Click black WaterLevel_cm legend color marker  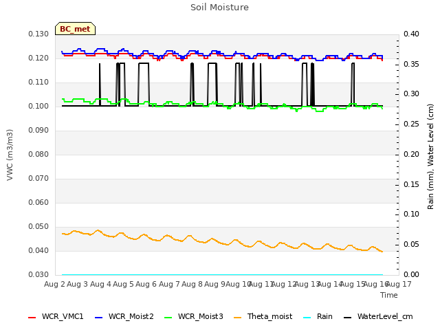point(348,318)
